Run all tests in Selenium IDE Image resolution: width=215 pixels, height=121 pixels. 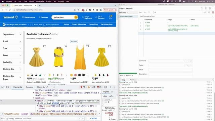point(140,12)
